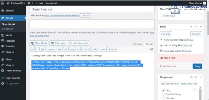209x100 pixels.
Task: Click đóng thẻ close tags button
Action: point(113,49)
